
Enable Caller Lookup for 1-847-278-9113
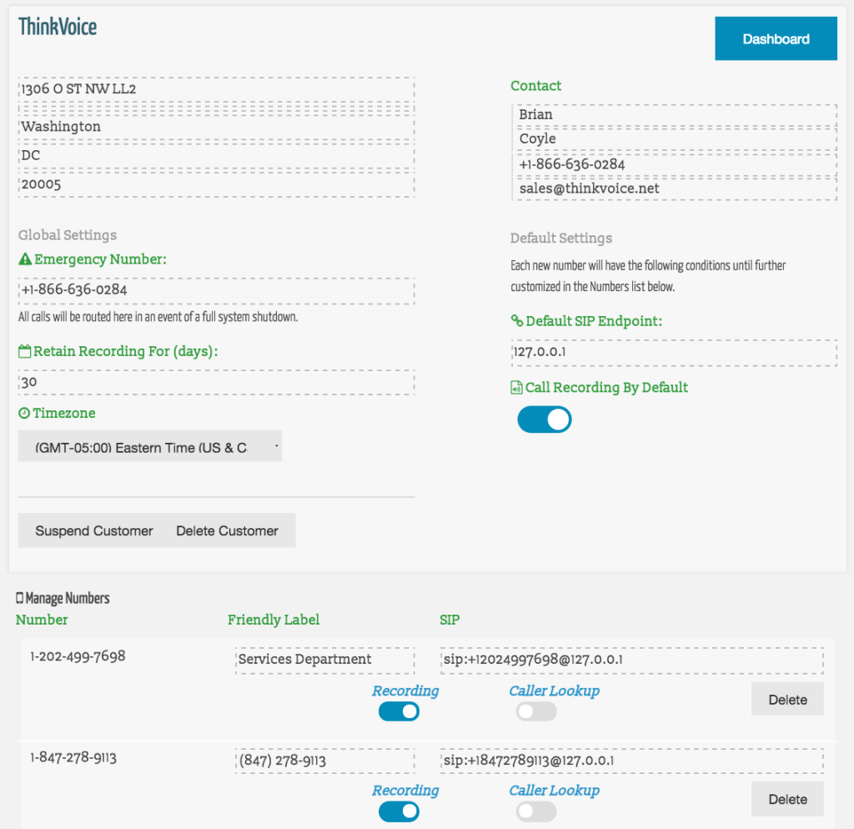pyautogui.click(x=536, y=811)
